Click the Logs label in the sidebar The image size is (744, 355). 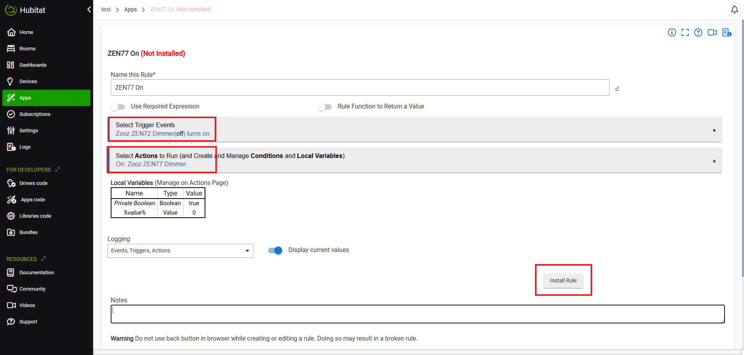pos(25,147)
